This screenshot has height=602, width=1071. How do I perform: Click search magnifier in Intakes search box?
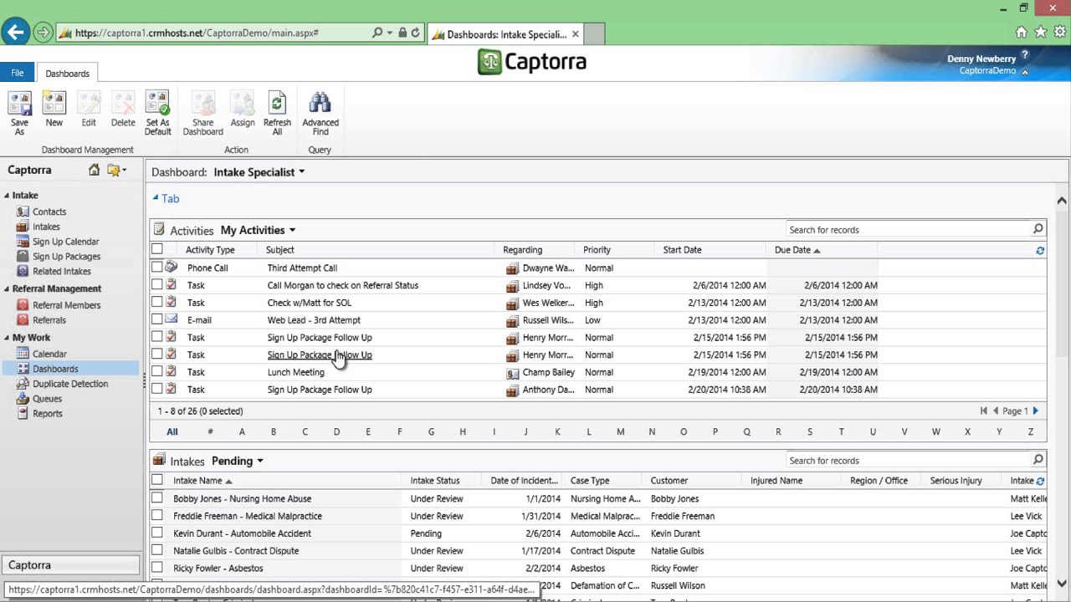pyautogui.click(x=1038, y=460)
